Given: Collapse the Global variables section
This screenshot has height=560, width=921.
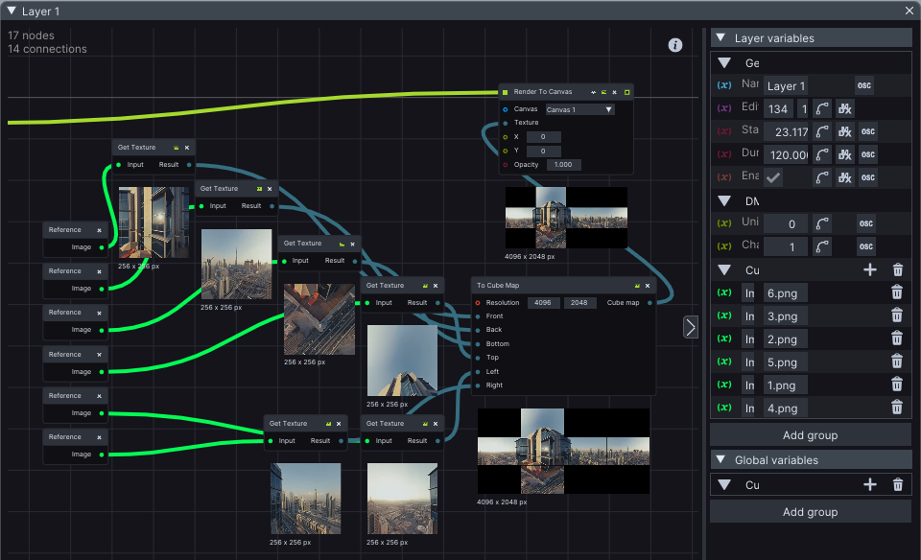Looking at the screenshot, I should [x=720, y=460].
